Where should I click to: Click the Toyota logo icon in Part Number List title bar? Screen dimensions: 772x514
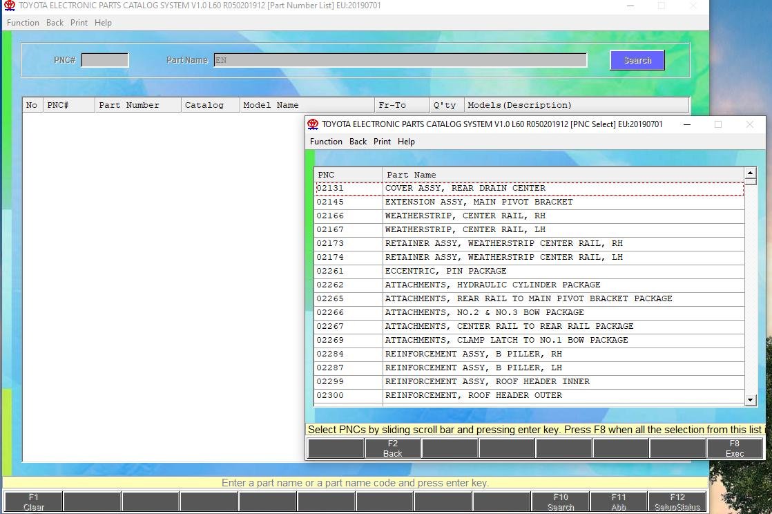[x=10, y=6]
